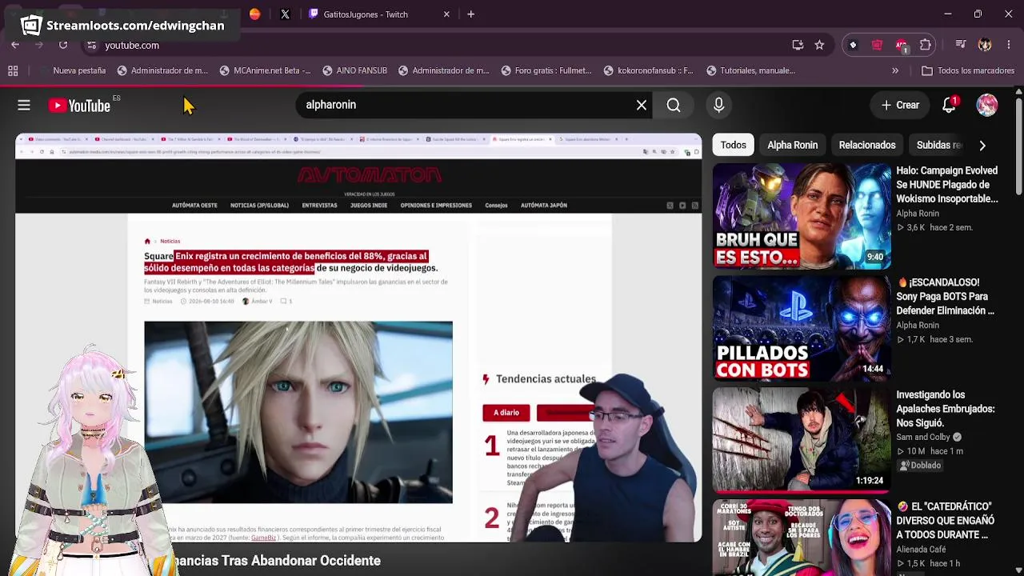Open the Tutoriales, manuale... bookmark

750,70
